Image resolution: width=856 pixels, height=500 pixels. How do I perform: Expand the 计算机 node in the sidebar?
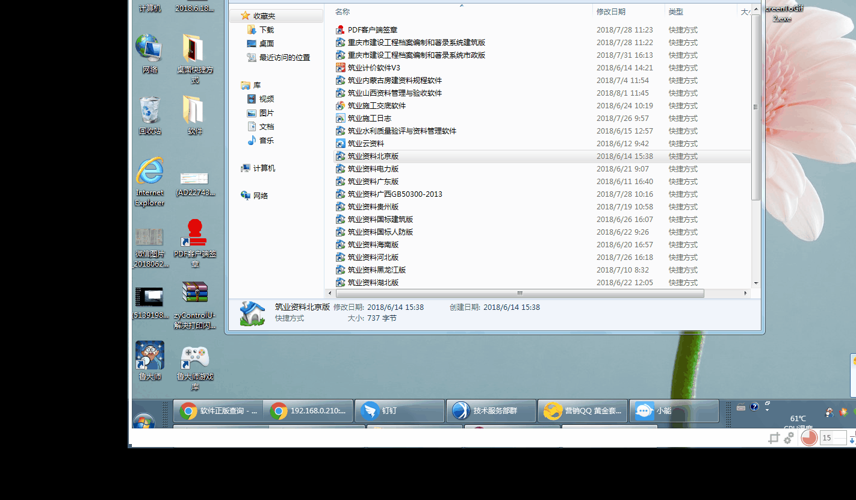pos(264,168)
